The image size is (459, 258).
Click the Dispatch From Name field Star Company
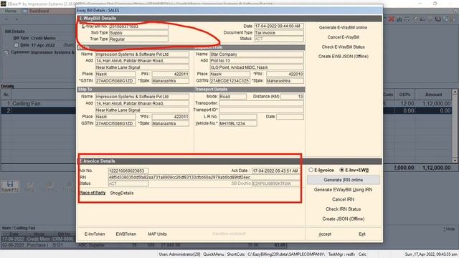pyautogui.click(x=257, y=54)
